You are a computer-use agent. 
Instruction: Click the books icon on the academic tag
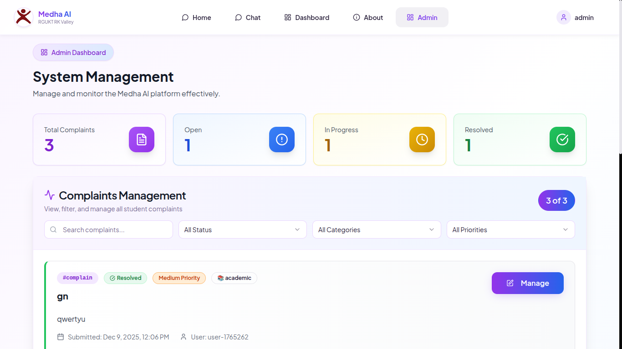pos(220,278)
